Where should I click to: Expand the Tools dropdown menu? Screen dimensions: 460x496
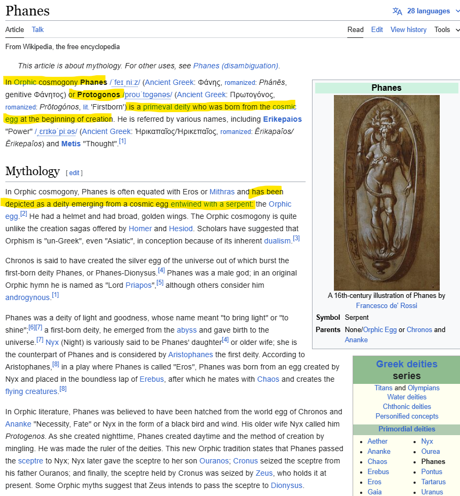[447, 30]
